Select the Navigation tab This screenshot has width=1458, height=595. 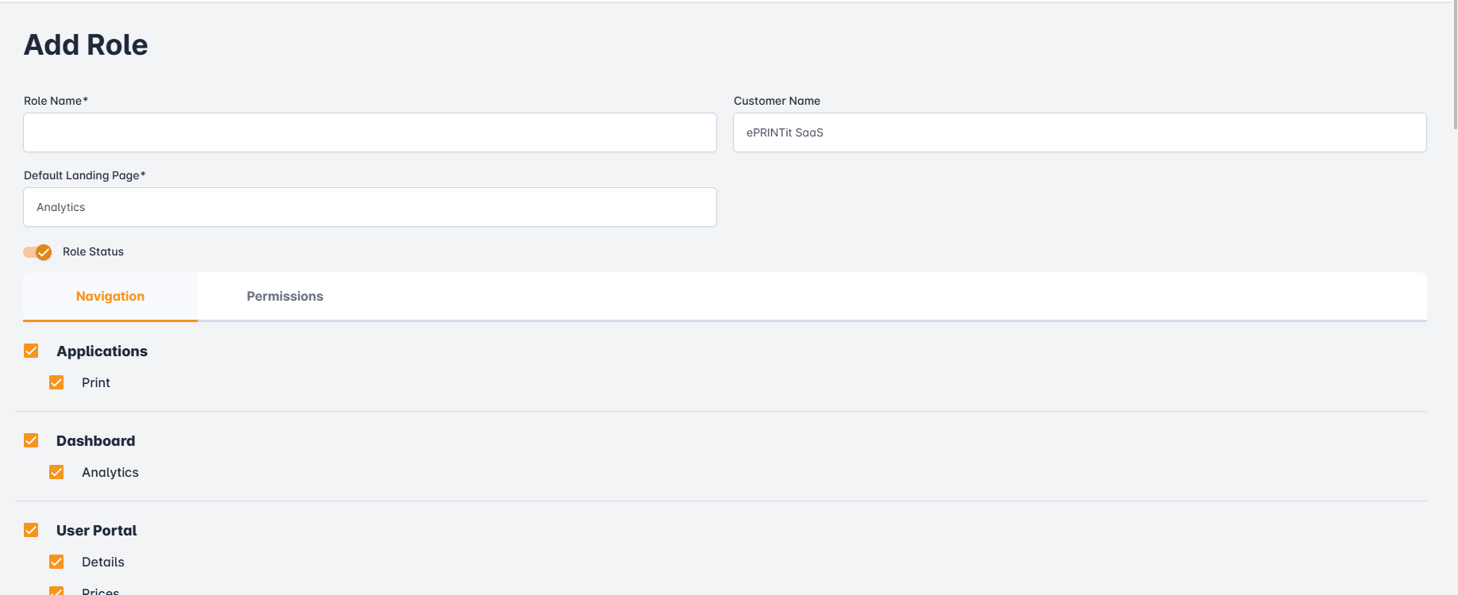point(110,296)
